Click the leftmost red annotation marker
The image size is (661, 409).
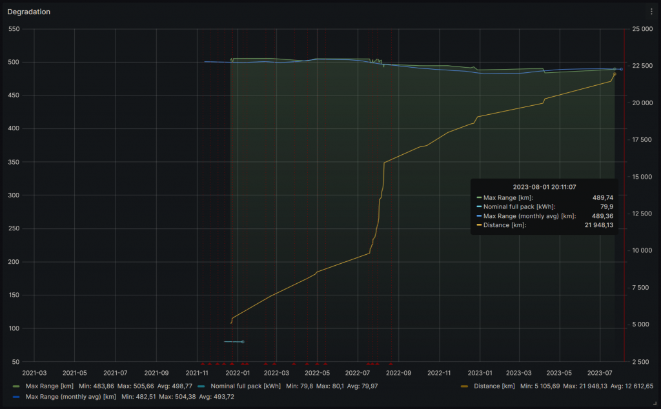click(202, 364)
